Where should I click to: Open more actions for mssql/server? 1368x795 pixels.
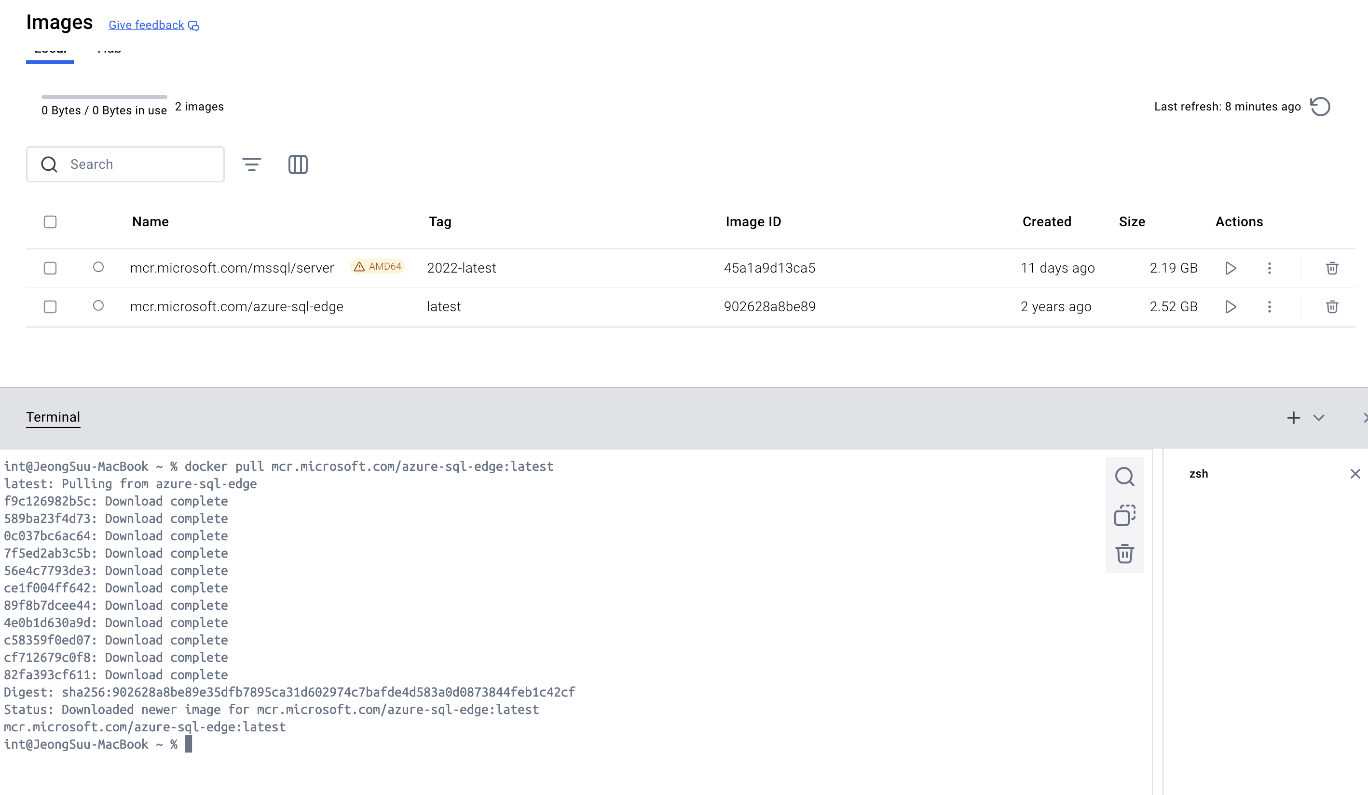(1269, 268)
